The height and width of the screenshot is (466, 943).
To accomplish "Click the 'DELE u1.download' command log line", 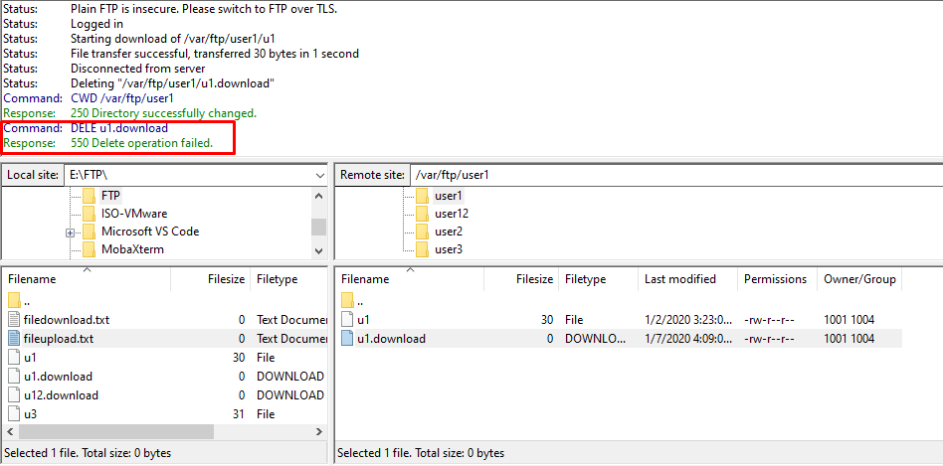I will click(86, 128).
